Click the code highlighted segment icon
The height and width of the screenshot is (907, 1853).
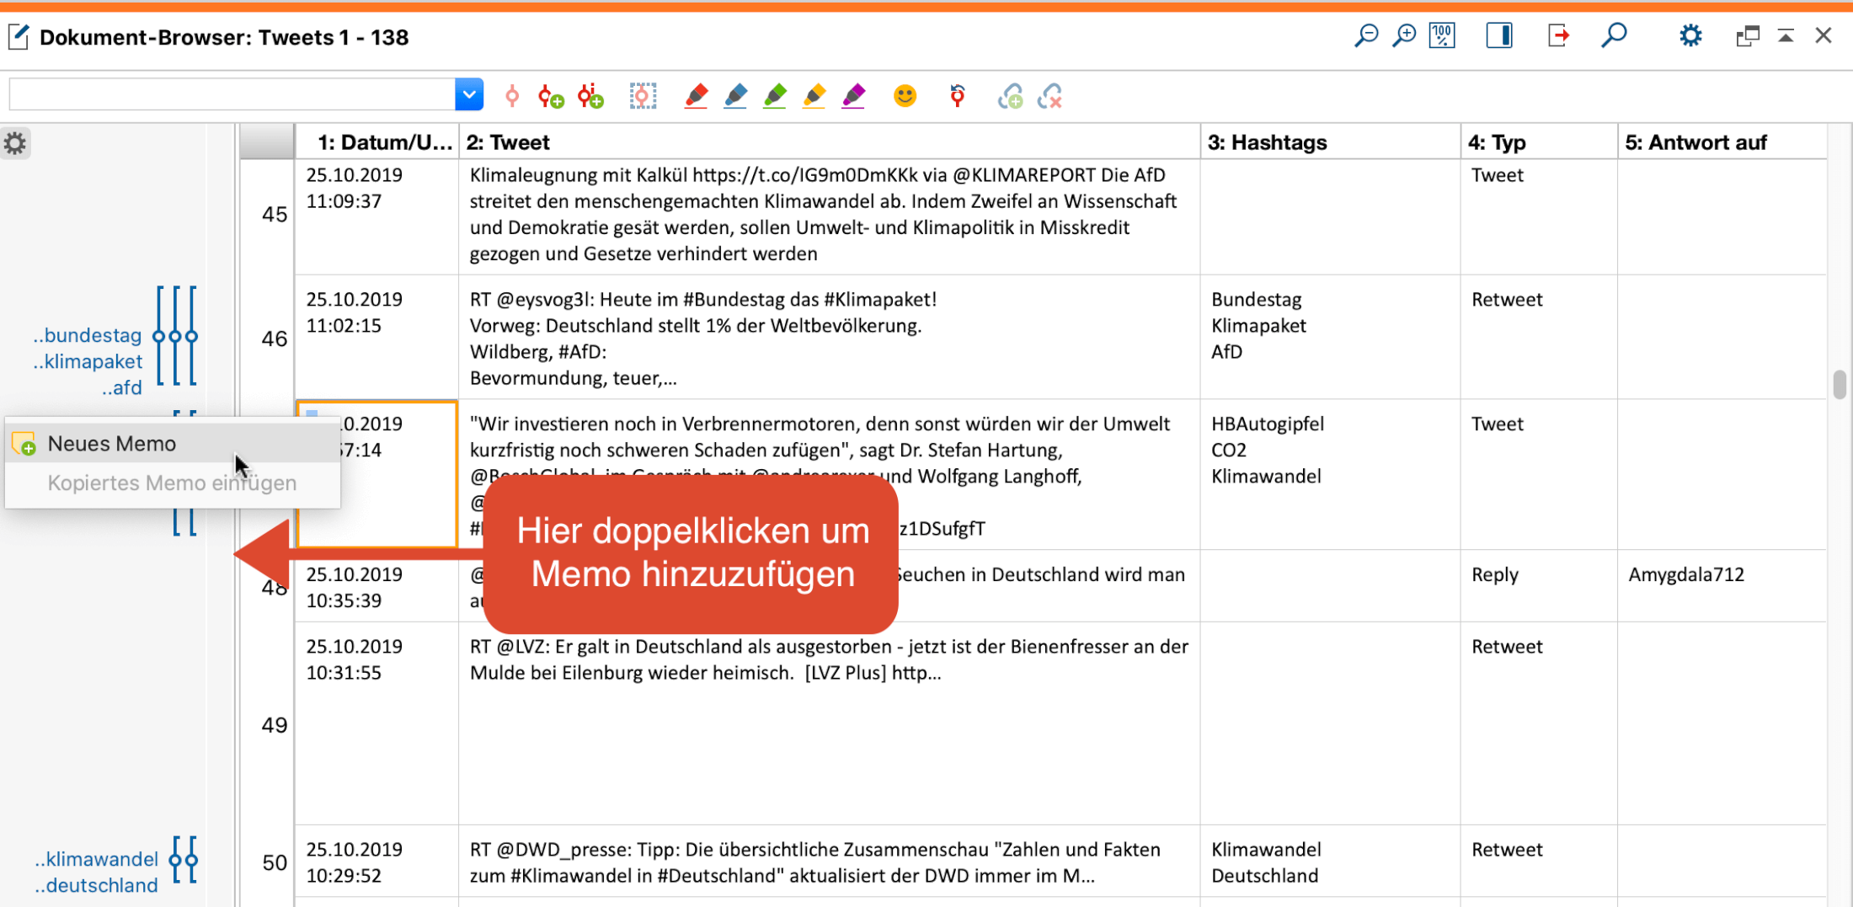(511, 96)
